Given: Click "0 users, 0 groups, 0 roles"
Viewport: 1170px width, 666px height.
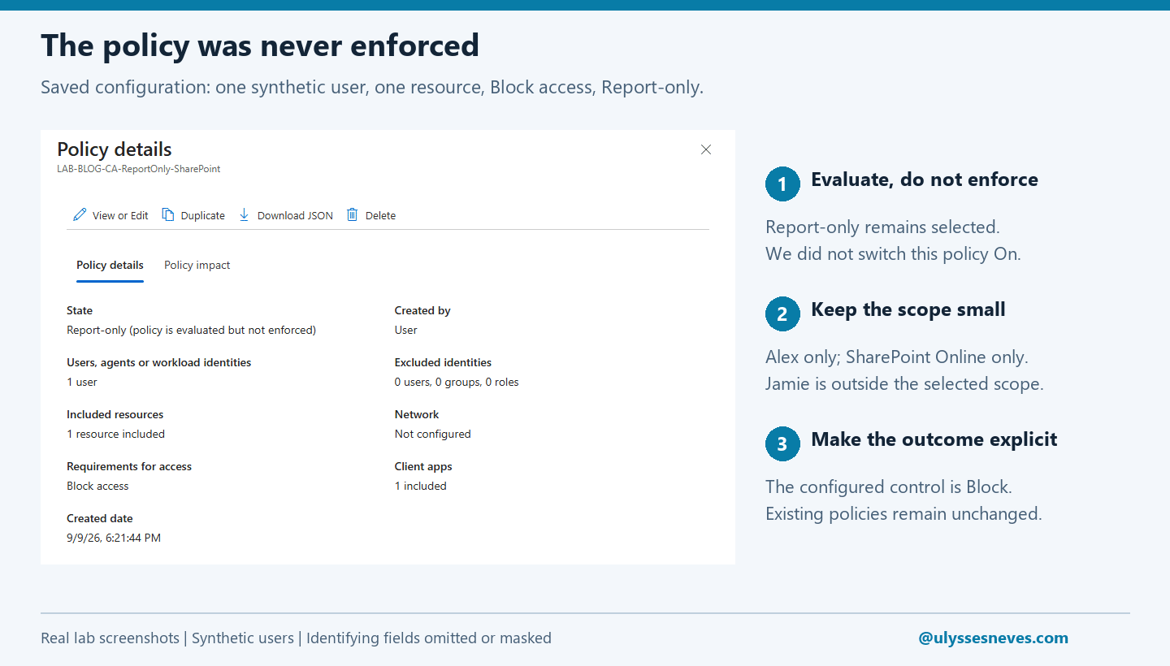Looking at the screenshot, I should (x=457, y=382).
